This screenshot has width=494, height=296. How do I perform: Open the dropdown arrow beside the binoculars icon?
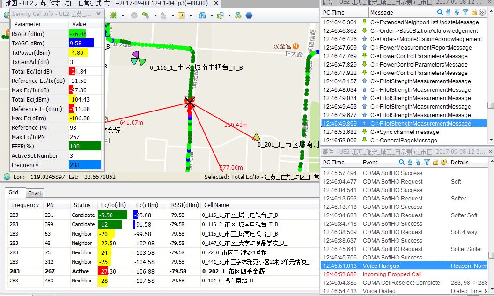[211, 15]
